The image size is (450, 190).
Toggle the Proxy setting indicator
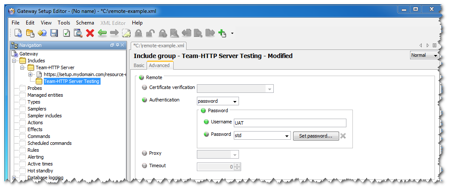[144, 153]
